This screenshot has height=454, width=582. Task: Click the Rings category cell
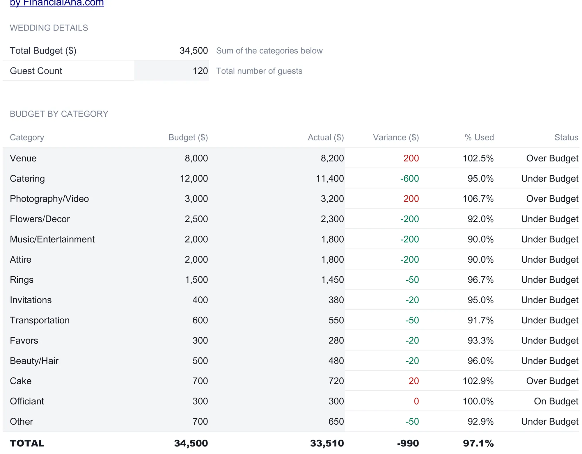(22, 280)
